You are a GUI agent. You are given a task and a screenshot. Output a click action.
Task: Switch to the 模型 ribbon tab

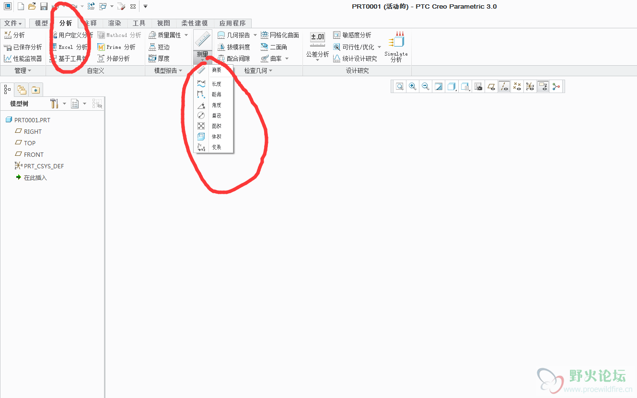pos(41,23)
